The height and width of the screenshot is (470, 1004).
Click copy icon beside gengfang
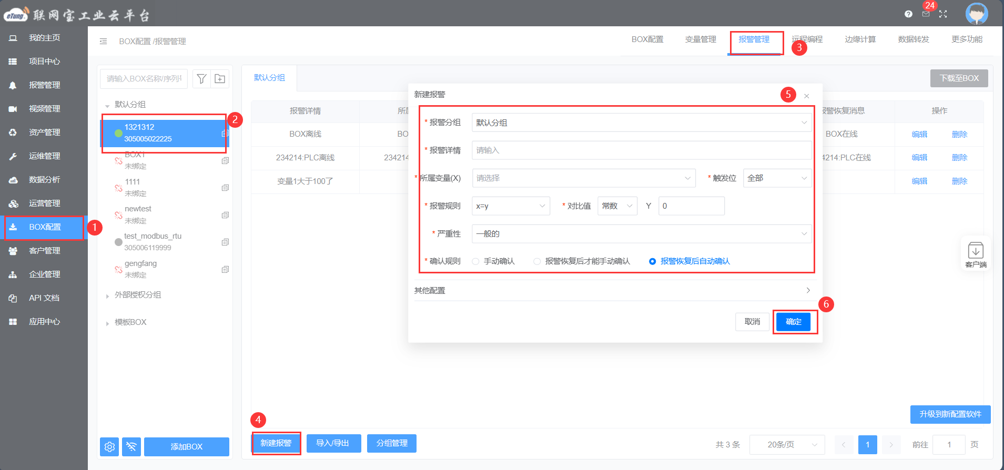(x=225, y=270)
